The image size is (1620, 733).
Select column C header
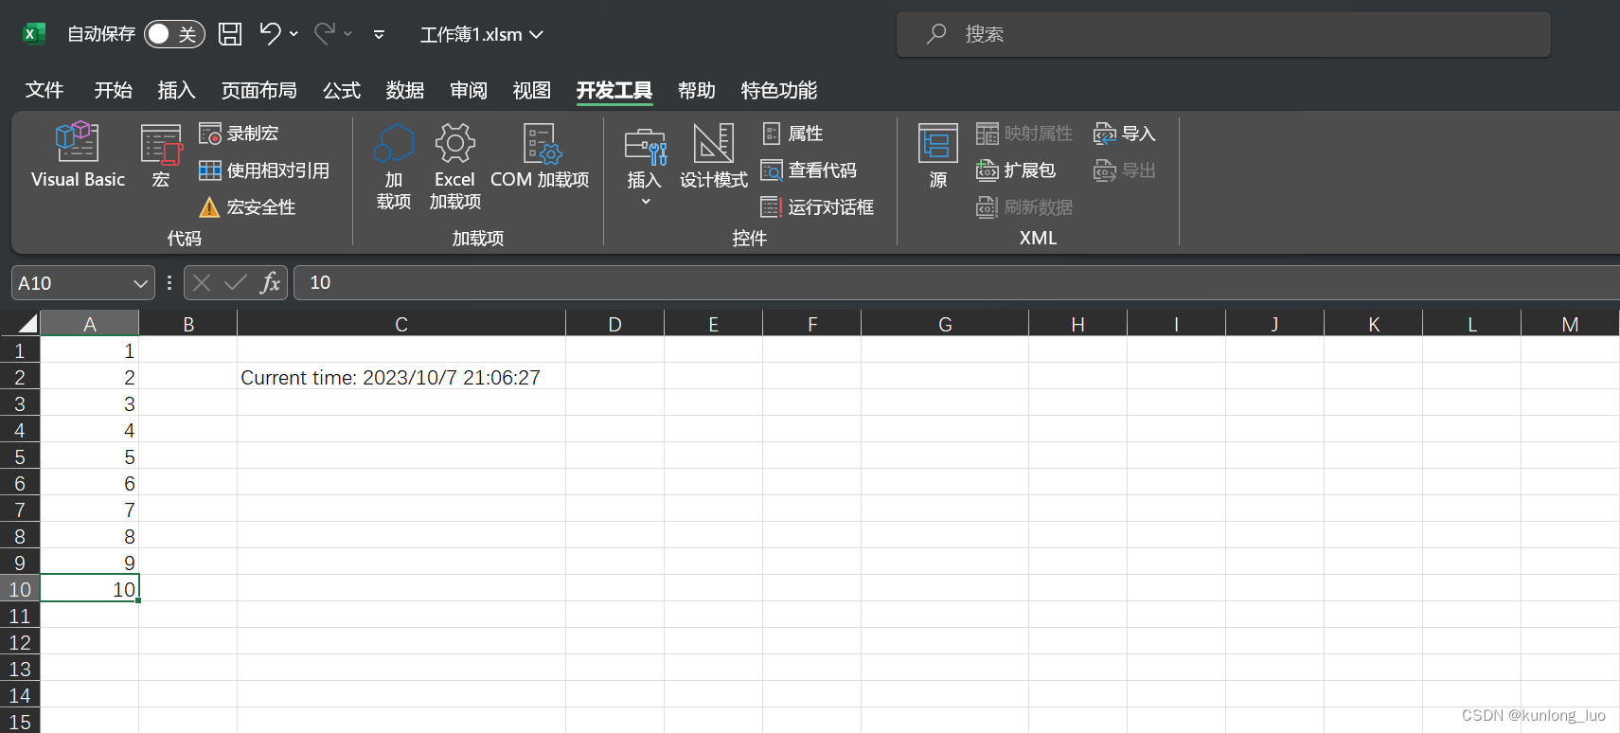[x=401, y=324]
